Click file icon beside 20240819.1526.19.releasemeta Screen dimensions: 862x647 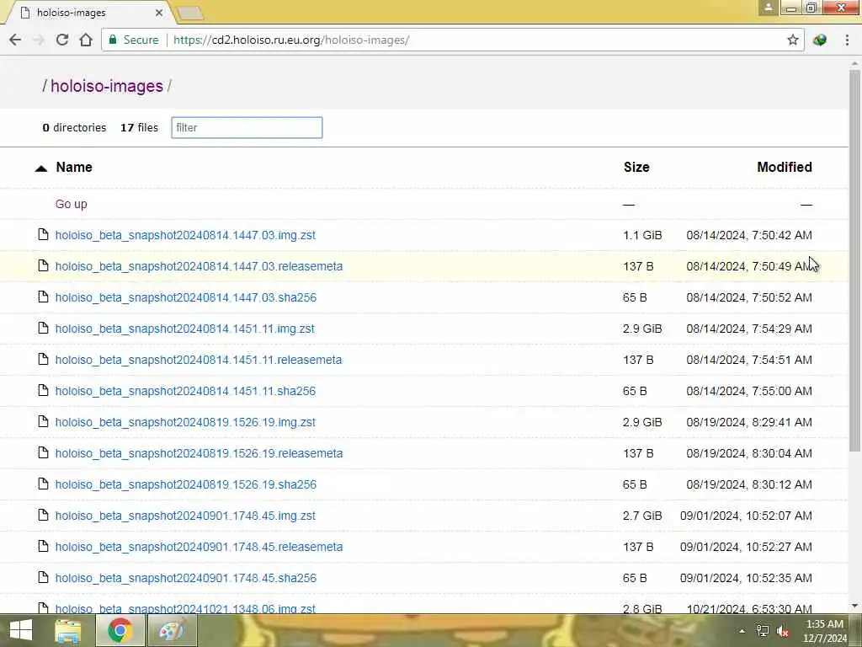tap(43, 452)
